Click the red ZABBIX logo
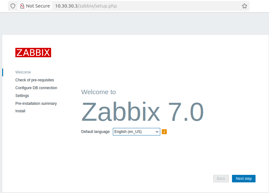The height and width of the screenshot is (193, 269). 33,53
